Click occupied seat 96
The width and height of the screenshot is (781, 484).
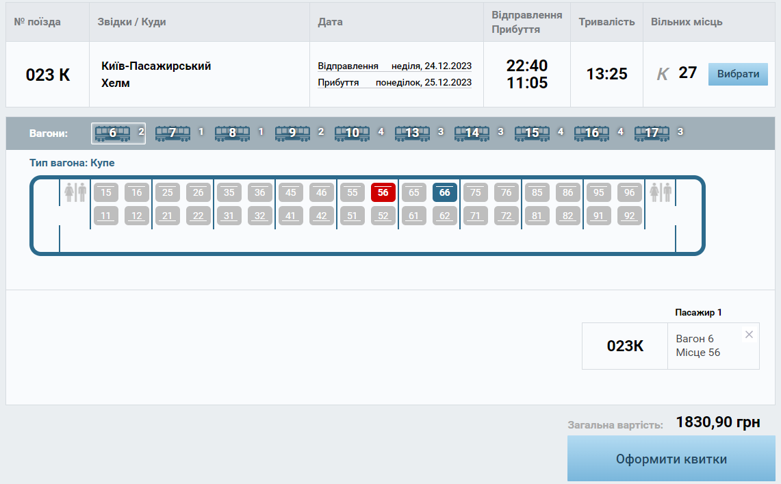[x=630, y=192]
